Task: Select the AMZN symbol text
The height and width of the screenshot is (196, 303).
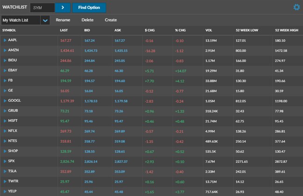Action: (14, 50)
